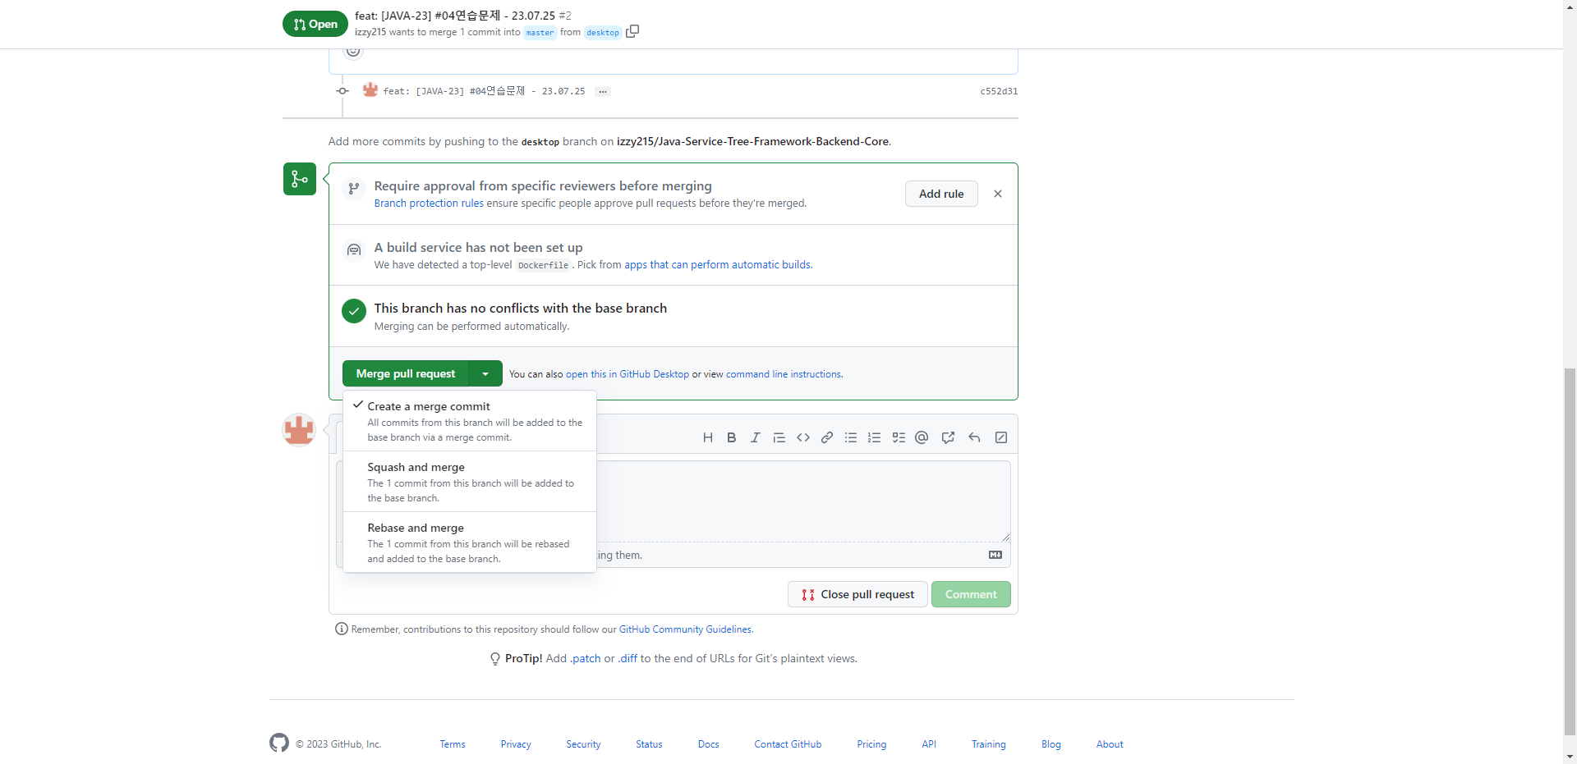Viewport: 1577px width, 764px height.
Task: Open the merge method dropdown arrow
Action: (485, 373)
